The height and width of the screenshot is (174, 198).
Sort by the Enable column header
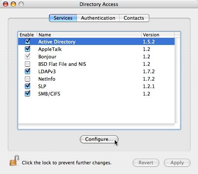(x=27, y=35)
